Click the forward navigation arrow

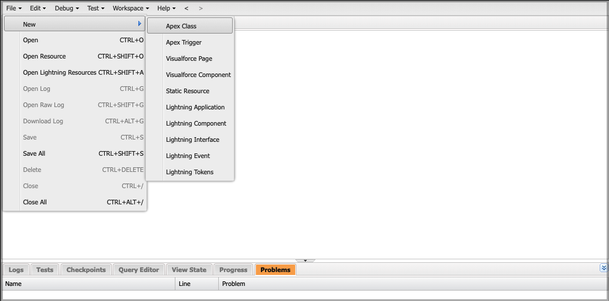[x=200, y=8]
